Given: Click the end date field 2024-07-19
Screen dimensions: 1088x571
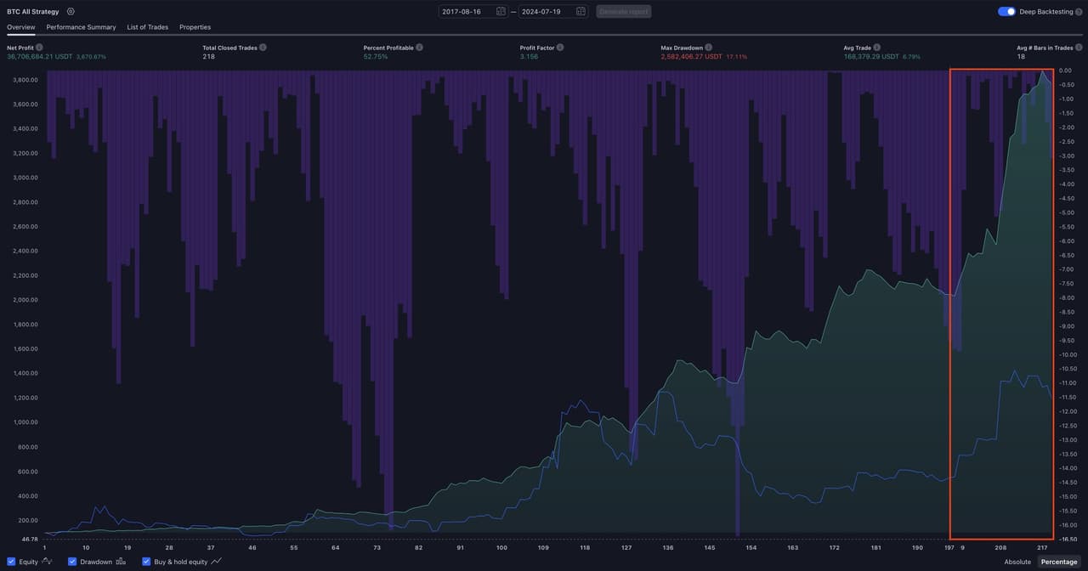Looking at the screenshot, I should coord(553,11).
